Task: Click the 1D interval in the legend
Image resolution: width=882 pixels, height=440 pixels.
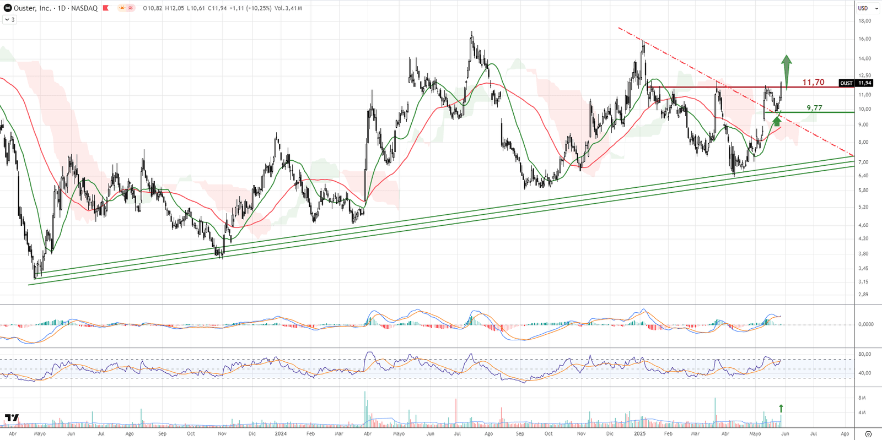Action: point(62,8)
